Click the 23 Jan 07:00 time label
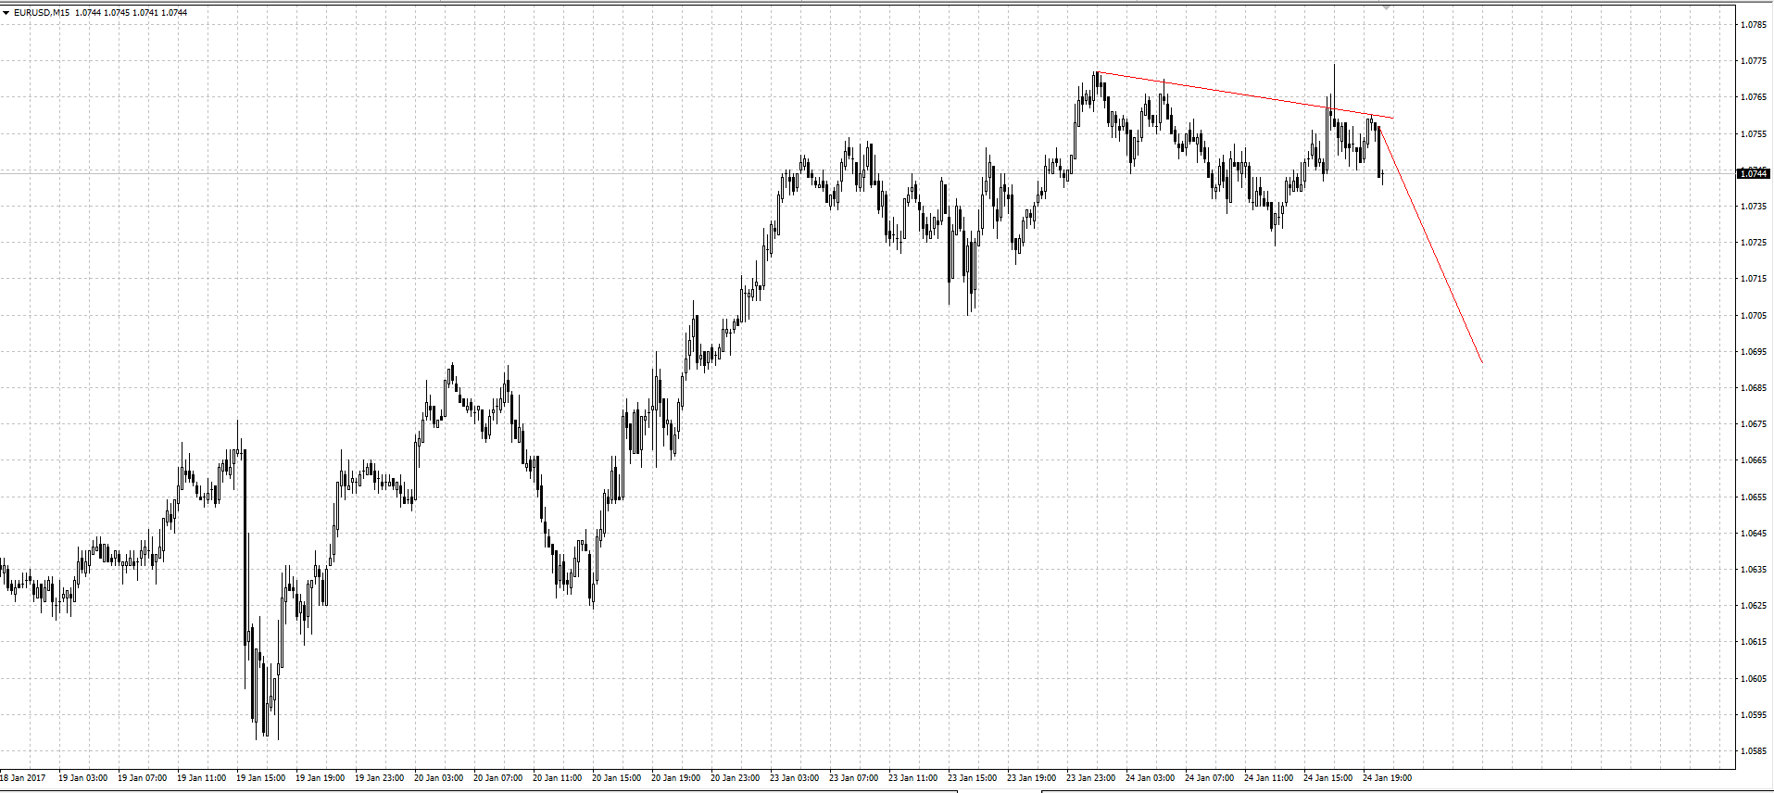The width and height of the screenshot is (1774, 793). pos(853,778)
